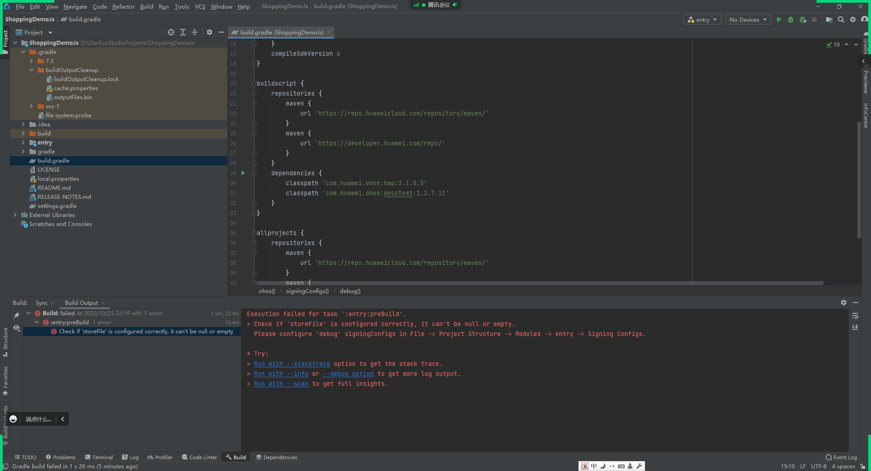Collapse the Build failed tree node
The image size is (871, 471).
29,313
